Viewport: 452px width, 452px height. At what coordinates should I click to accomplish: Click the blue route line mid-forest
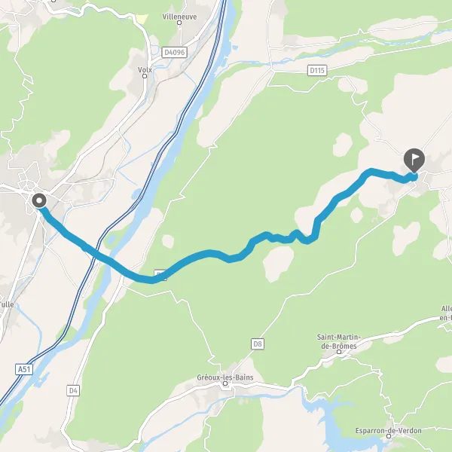click(x=210, y=254)
